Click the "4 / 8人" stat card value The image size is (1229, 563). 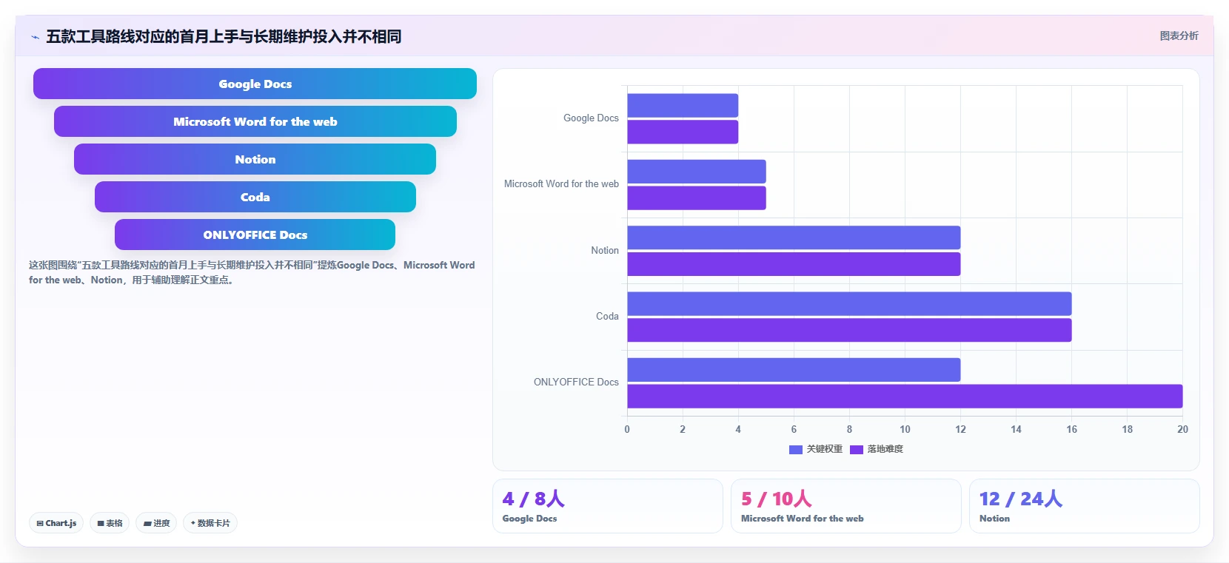pos(533,499)
